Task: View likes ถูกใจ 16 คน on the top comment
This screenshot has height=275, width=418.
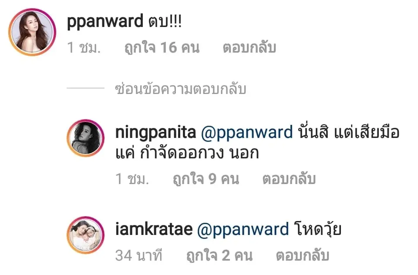Action: point(162,48)
